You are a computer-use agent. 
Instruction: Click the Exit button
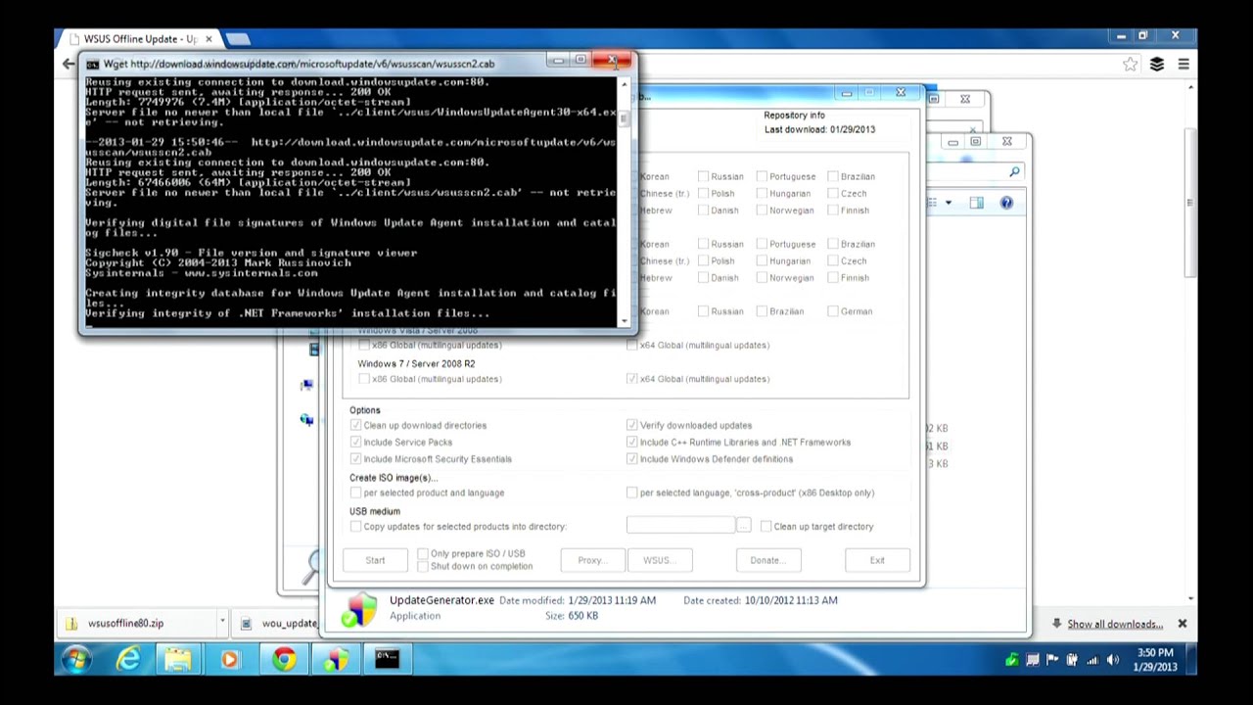coord(877,560)
